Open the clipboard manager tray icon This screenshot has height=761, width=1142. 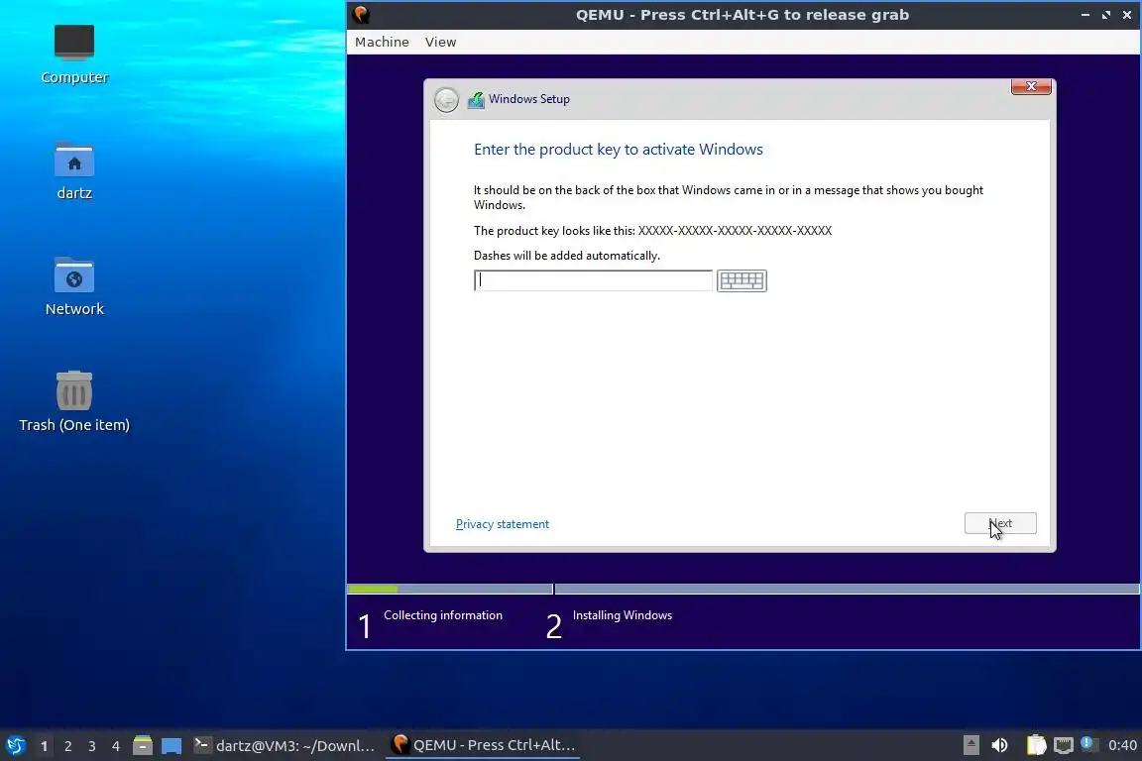[x=1036, y=745]
